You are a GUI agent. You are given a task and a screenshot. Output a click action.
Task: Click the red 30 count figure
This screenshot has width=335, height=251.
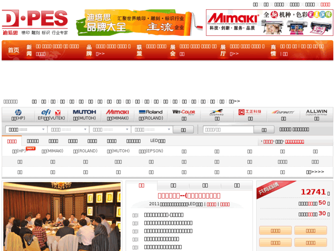[322, 213]
